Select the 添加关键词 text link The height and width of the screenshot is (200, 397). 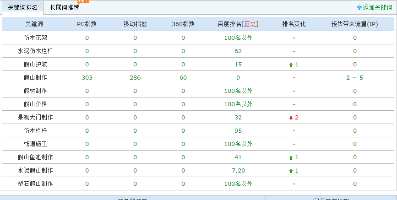point(377,7)
